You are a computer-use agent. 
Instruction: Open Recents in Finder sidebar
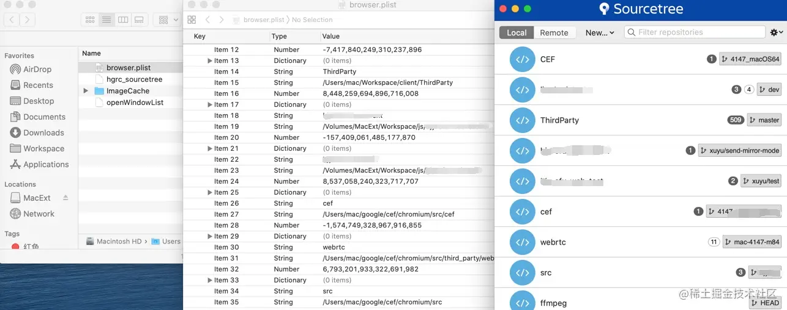tap(38, 85)
